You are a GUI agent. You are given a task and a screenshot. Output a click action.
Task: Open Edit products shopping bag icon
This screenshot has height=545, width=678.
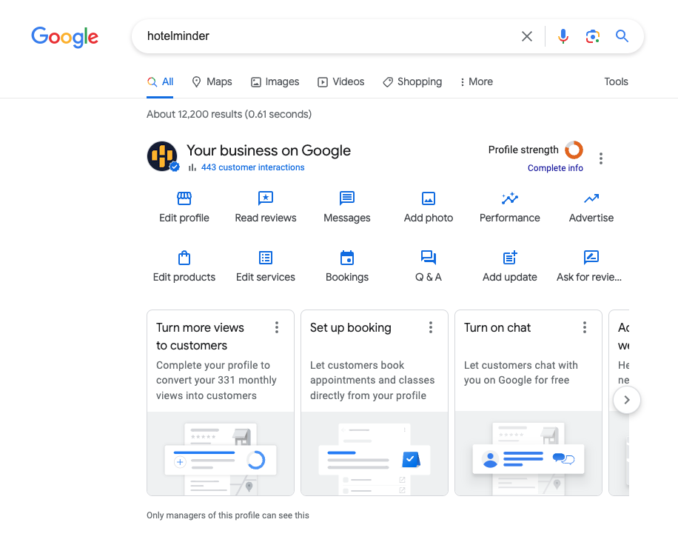pos(184,258)
